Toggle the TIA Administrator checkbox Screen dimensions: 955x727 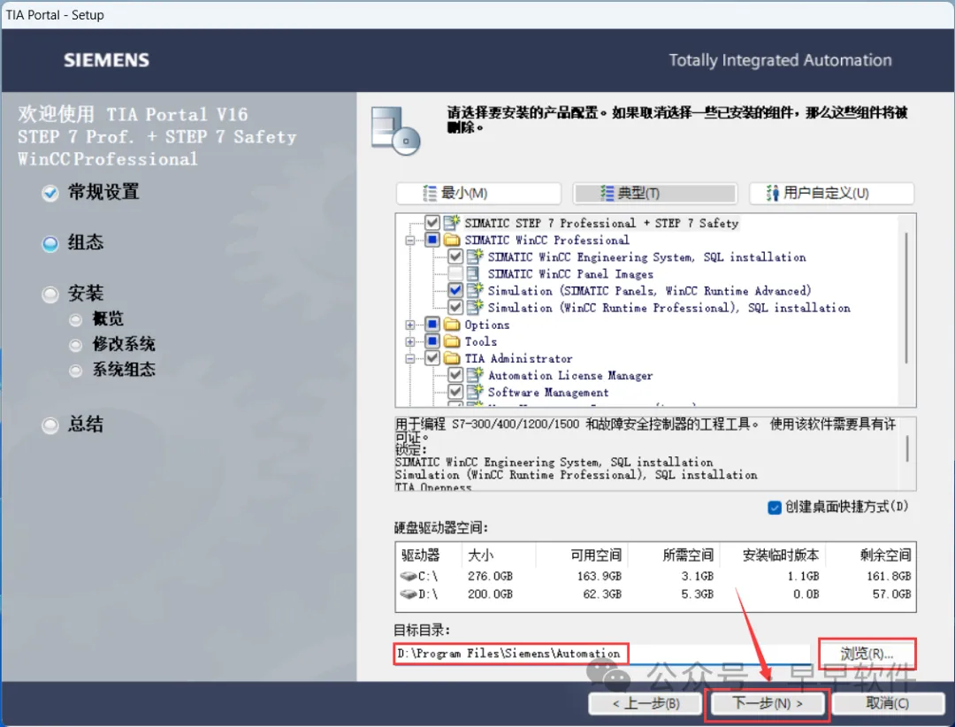432,358
